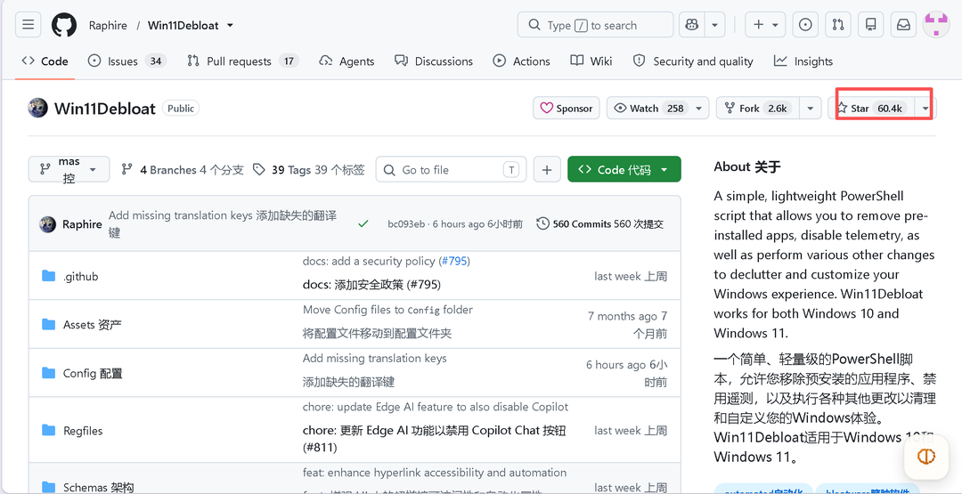Open the #795 pull request link
Viewport: 962px width, 494px height.
pyautogui.click(x=454, y=261)
